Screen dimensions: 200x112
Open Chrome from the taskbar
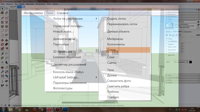tap(19, 110)
